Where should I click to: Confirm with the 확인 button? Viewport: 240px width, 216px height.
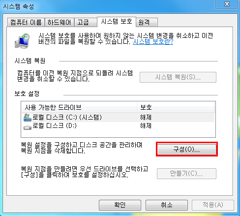[x=120, y=205]
